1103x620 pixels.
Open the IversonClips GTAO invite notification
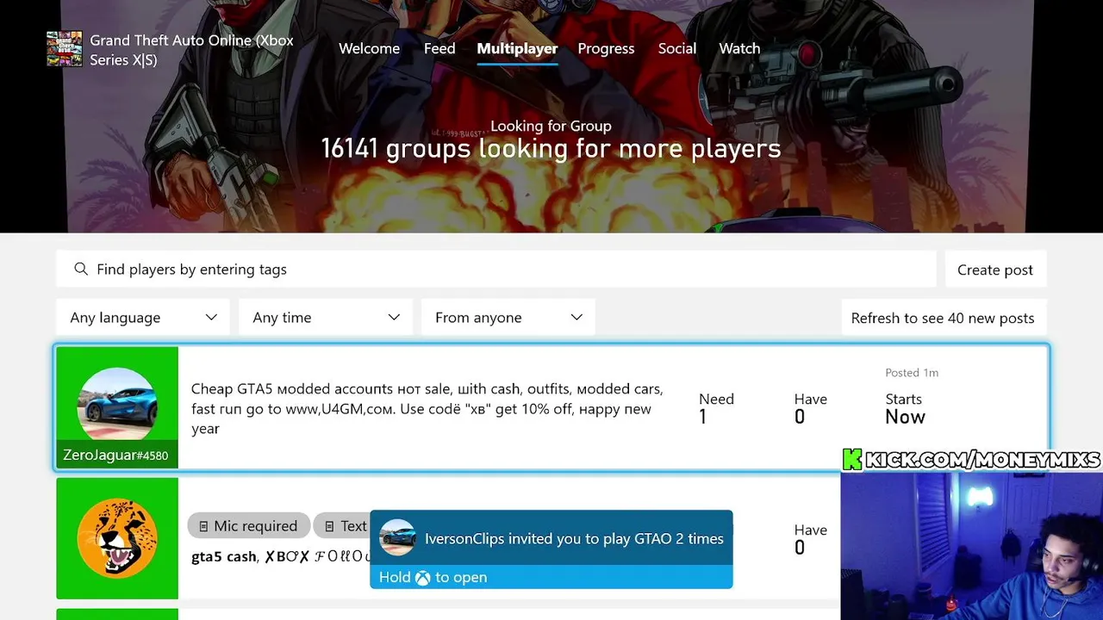551,549
